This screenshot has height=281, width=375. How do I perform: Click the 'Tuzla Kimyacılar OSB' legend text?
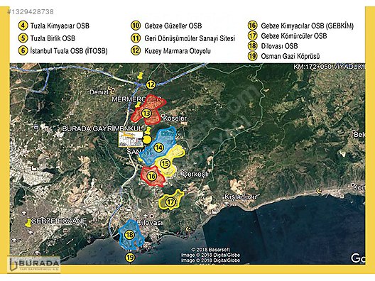click(x=60, y=26)
